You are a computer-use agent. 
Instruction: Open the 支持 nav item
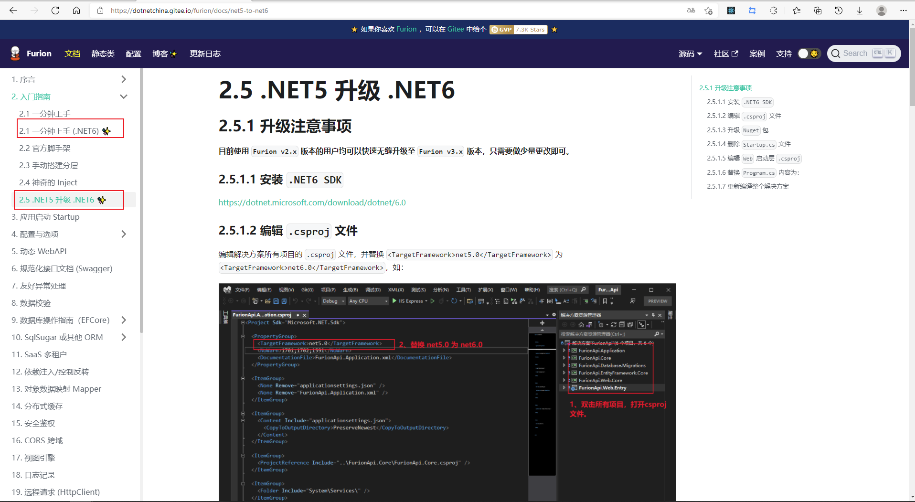tap(784, 53)
